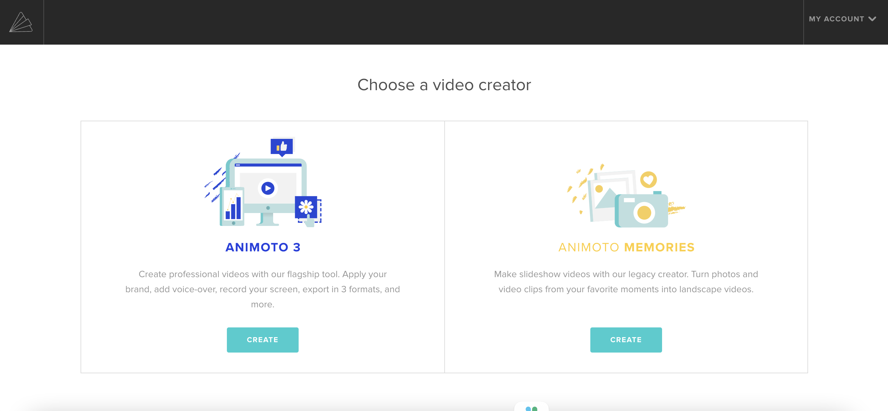
Task: Click the 'Choose a video creator' title
Action: (x=444, y=85)
